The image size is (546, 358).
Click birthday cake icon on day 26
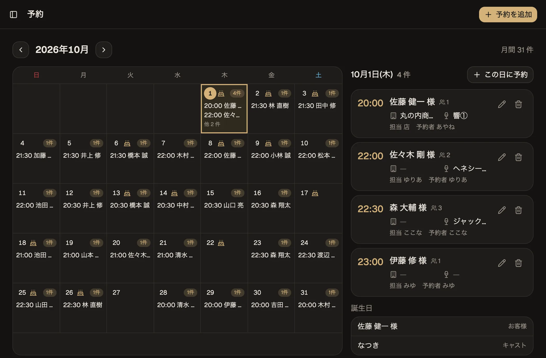click(80, 293)
